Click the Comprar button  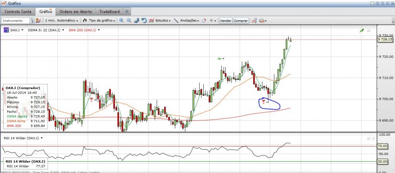[241, 21]
